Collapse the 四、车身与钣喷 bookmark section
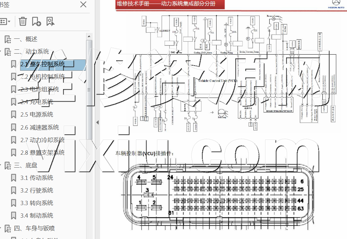The height and width of the screenshot is (239, 347). [x=1, y=228]
